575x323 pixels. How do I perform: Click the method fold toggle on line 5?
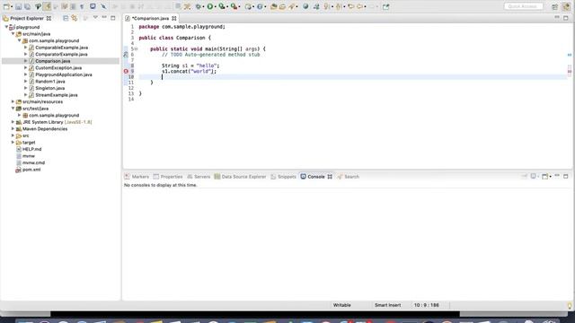click(136, 48)
